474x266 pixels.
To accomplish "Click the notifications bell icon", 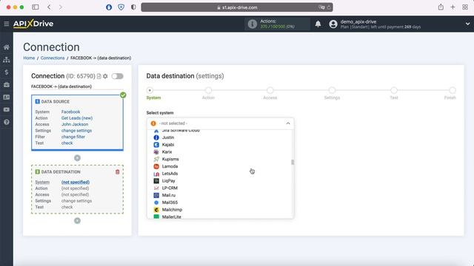I will point(318,24).
